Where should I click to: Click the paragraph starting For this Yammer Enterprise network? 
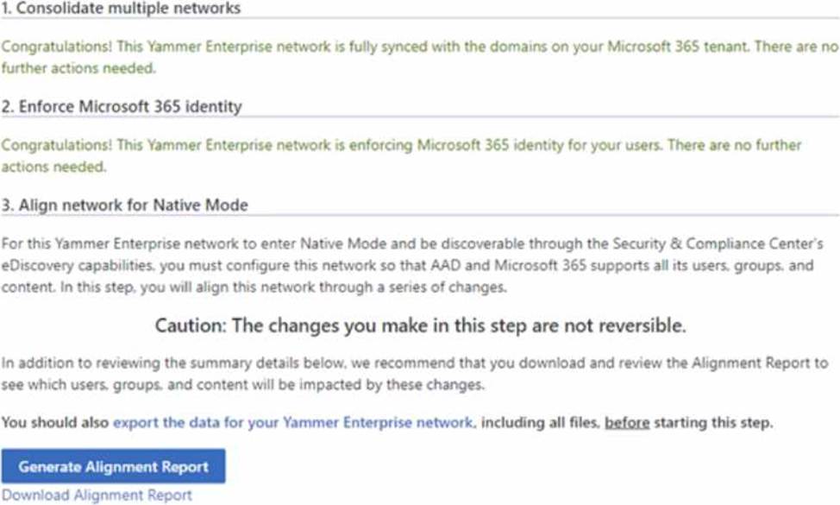pos(407,265)
